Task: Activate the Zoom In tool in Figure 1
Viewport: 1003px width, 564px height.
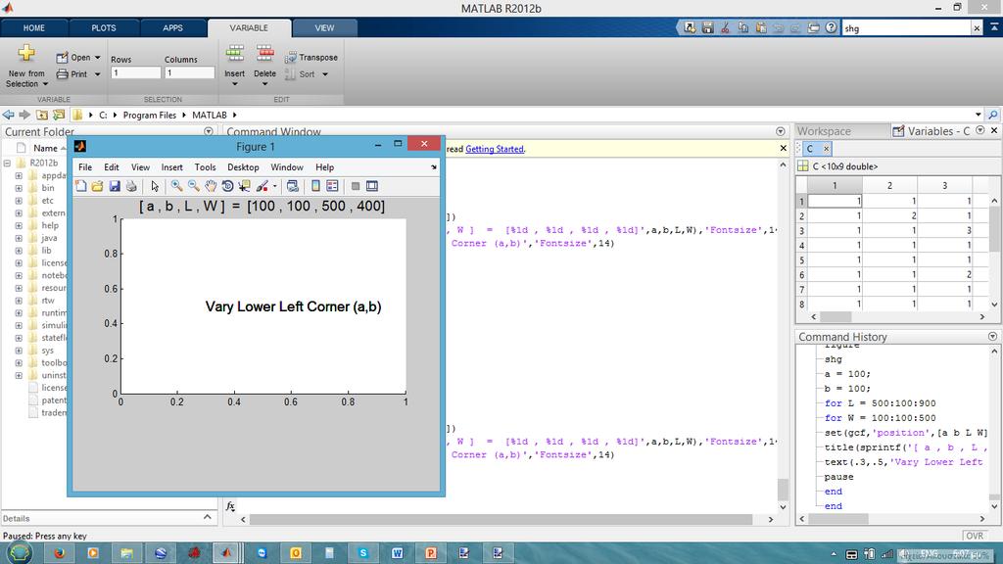Action: (176, 186)
